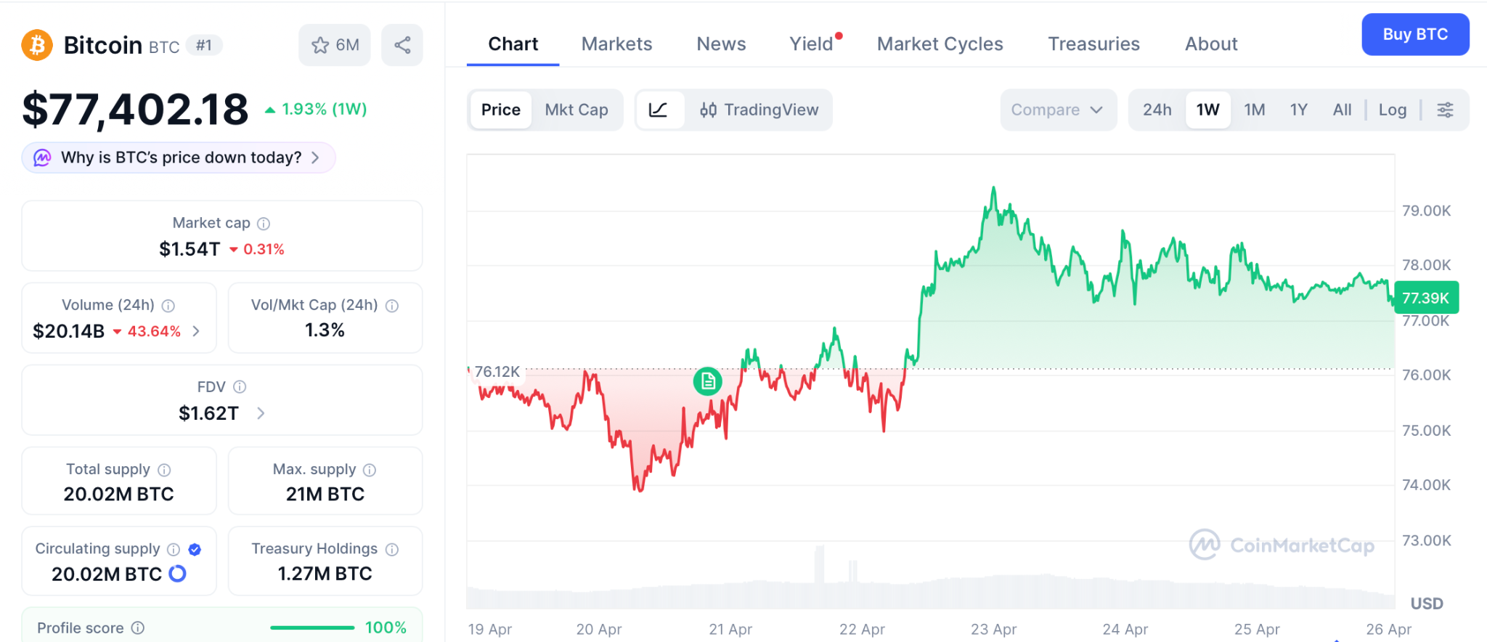Click the Profile score progress bar
Viewport: 1487px width, 642px height.
[312, 627]
